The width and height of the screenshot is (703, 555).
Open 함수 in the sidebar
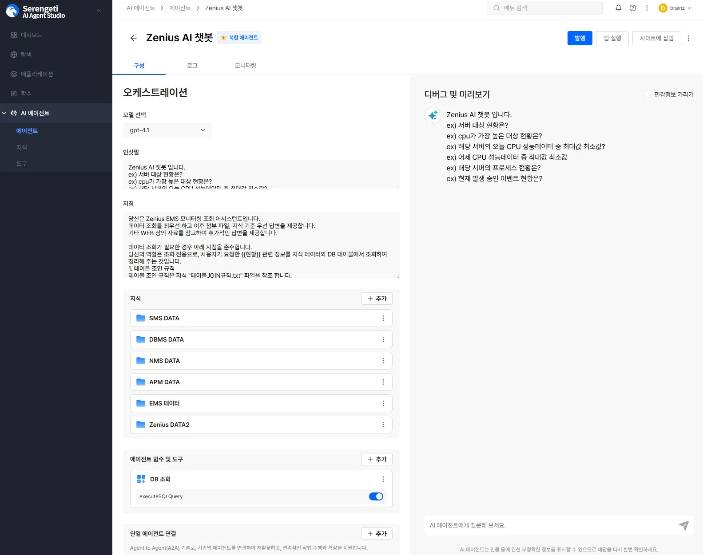pyautogui.click(x=56, y=94)
